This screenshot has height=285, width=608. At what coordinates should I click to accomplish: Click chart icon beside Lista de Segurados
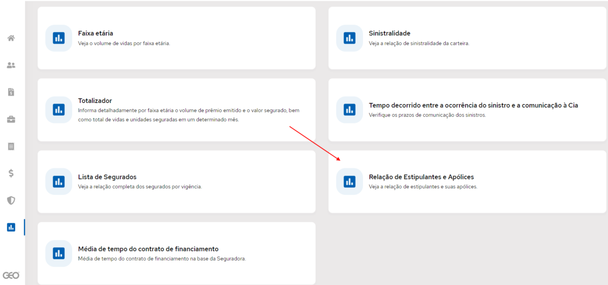[58, 182]
